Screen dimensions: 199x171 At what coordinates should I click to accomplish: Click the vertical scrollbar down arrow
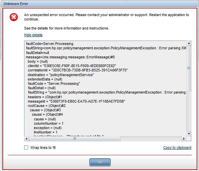click(x=189, y=133)
